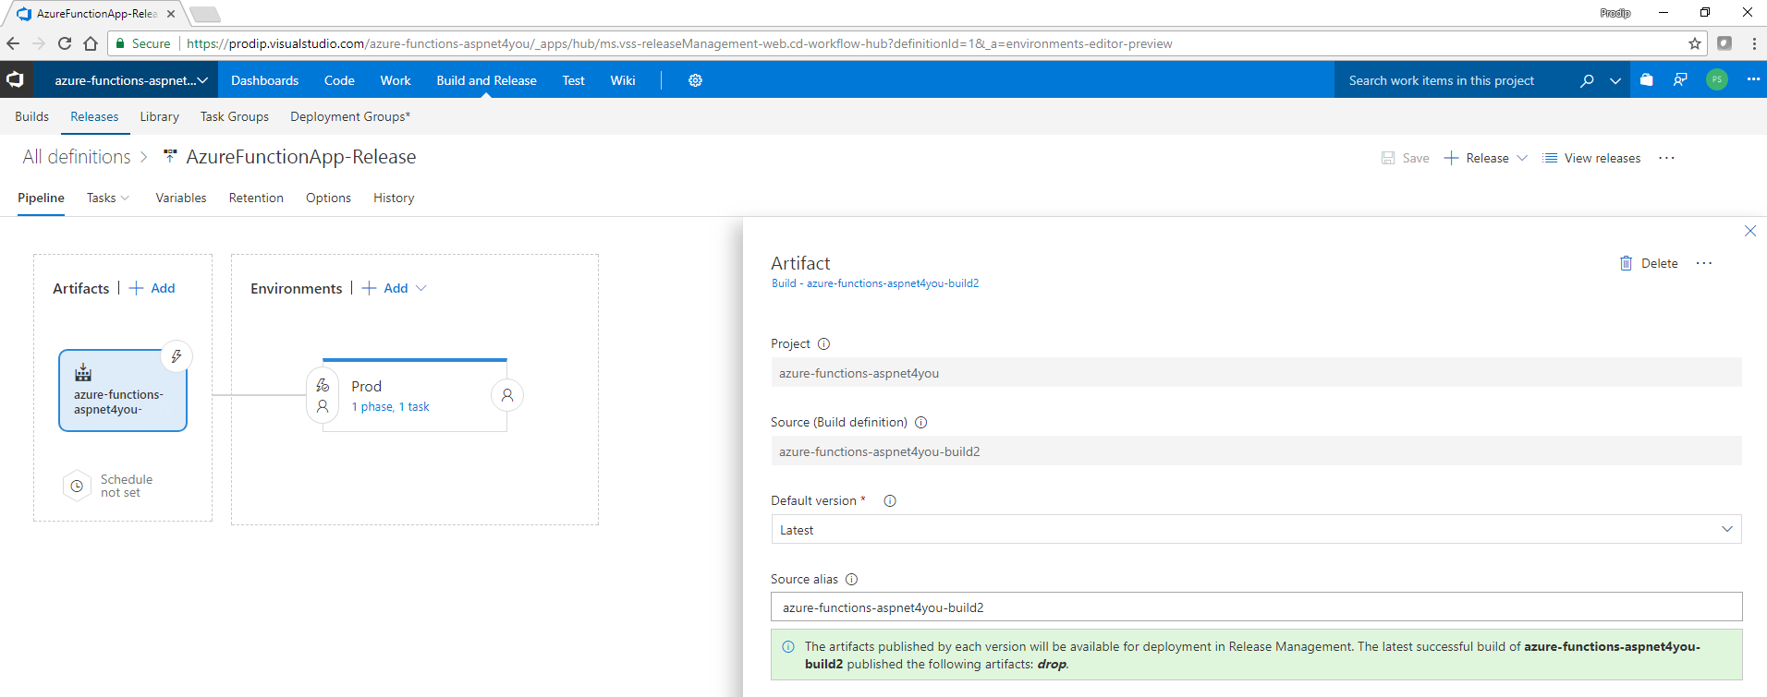Open Task Groups tab

point(235,116)
